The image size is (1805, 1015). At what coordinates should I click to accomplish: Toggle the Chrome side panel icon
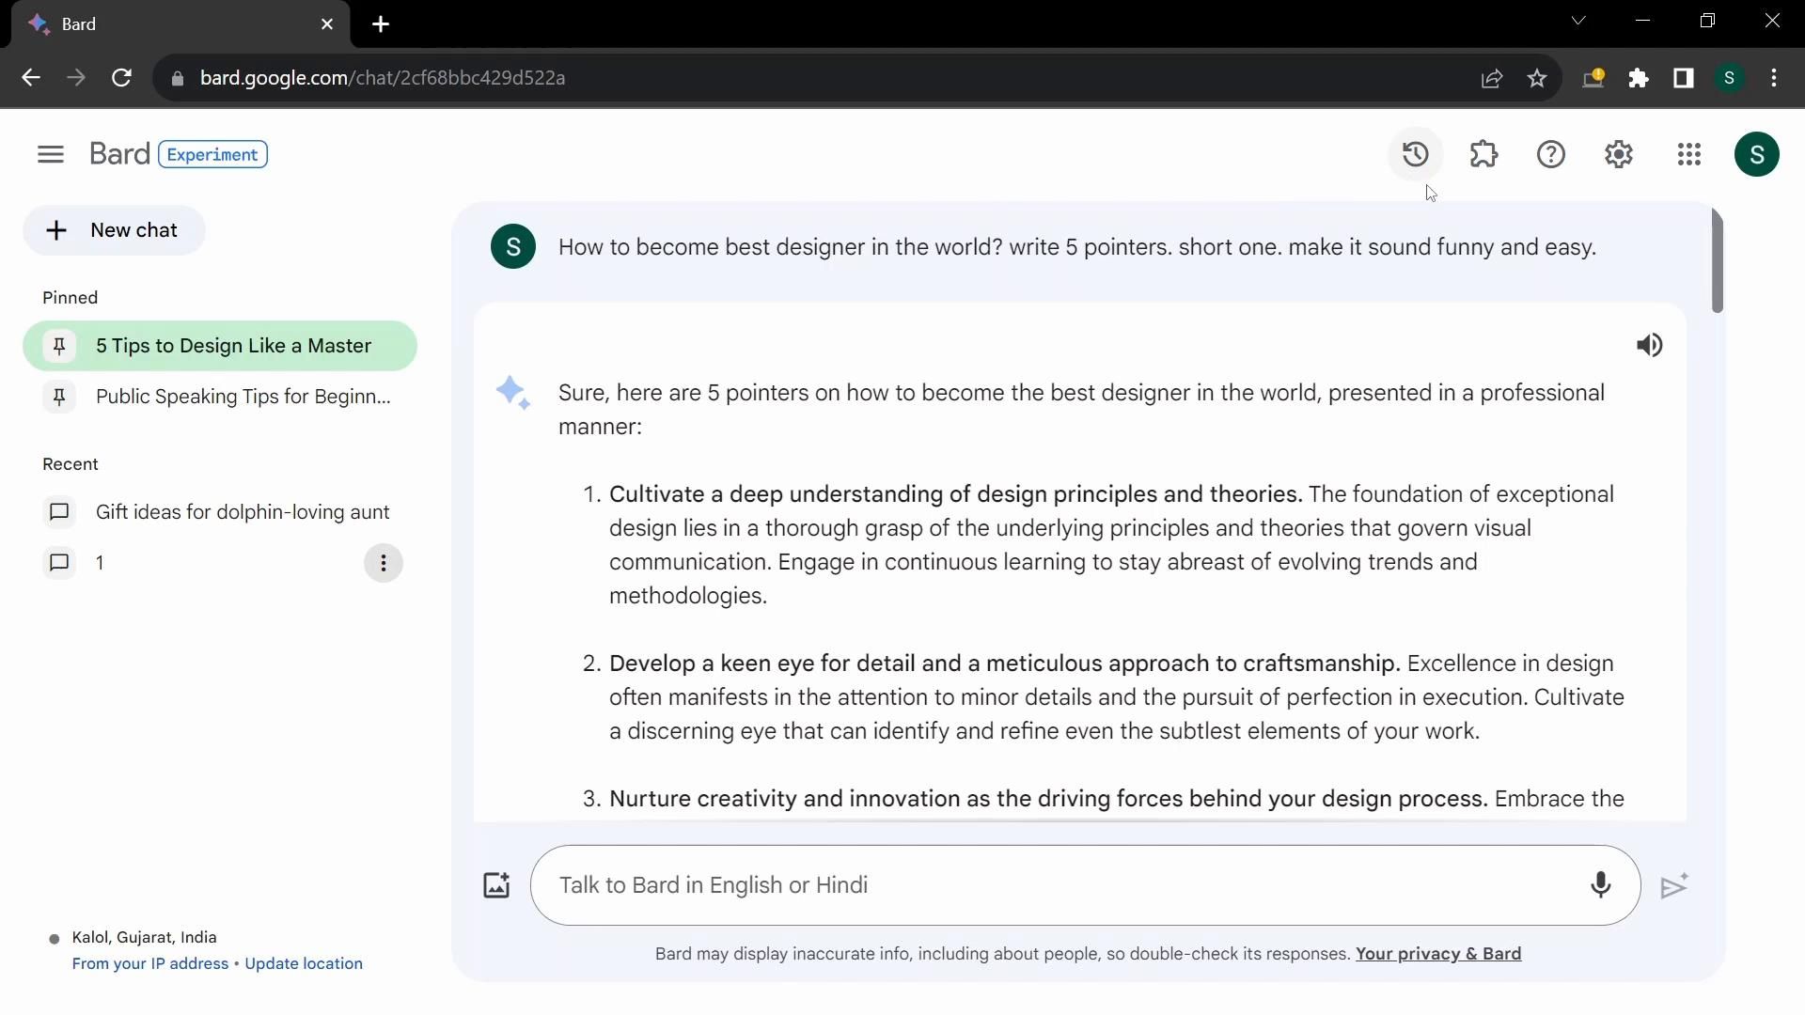coord(1684,78)
